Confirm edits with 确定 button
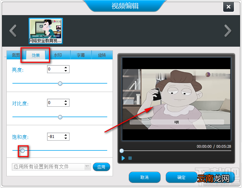 coord(182,177)
